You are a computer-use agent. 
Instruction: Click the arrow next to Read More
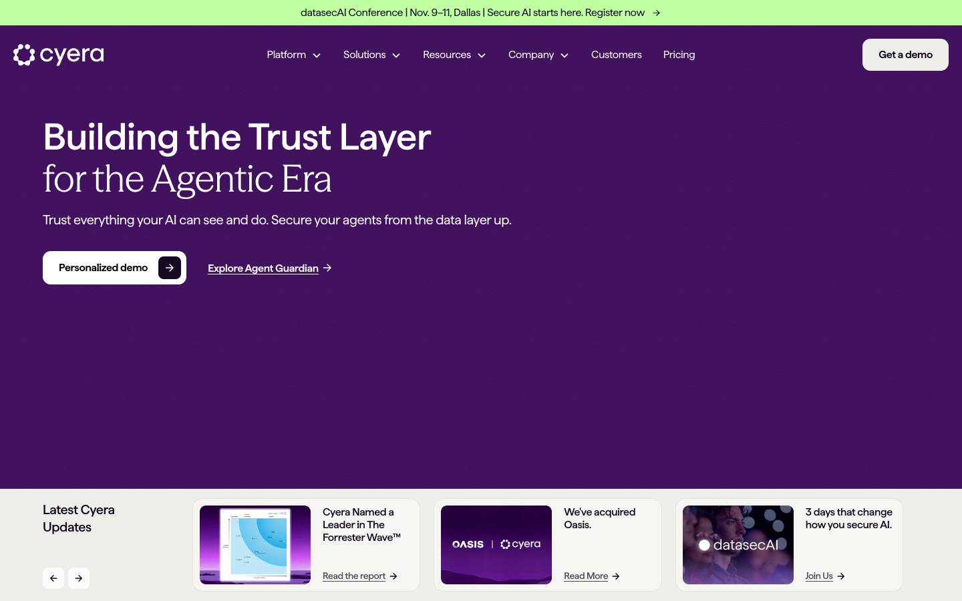[x=616, y=576]
